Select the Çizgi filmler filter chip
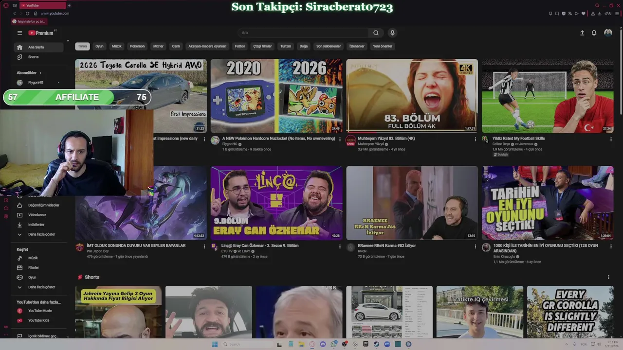623x350 pixels. coord(262,46)
